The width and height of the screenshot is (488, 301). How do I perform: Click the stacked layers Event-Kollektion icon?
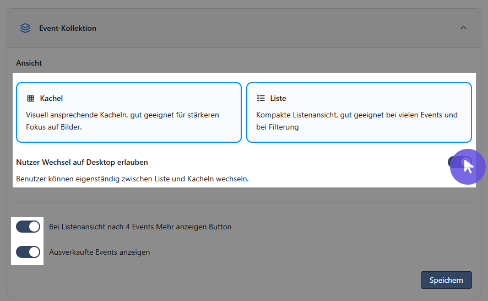pyautogui.click(x=25, y=28)
